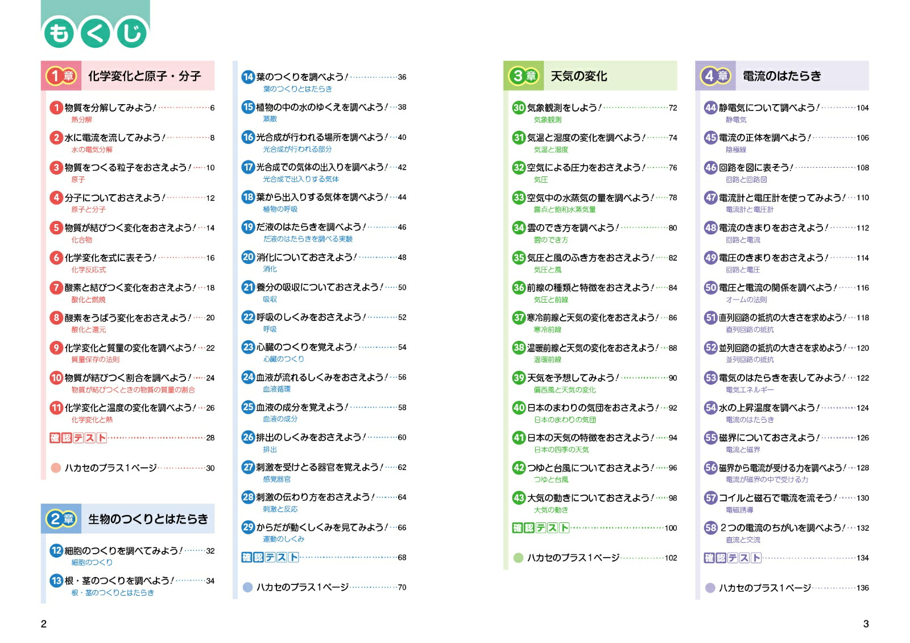
Task: Click ハカセのプラス1ページ on page 70
Action: pyautogui.click(x=303, y=587)
